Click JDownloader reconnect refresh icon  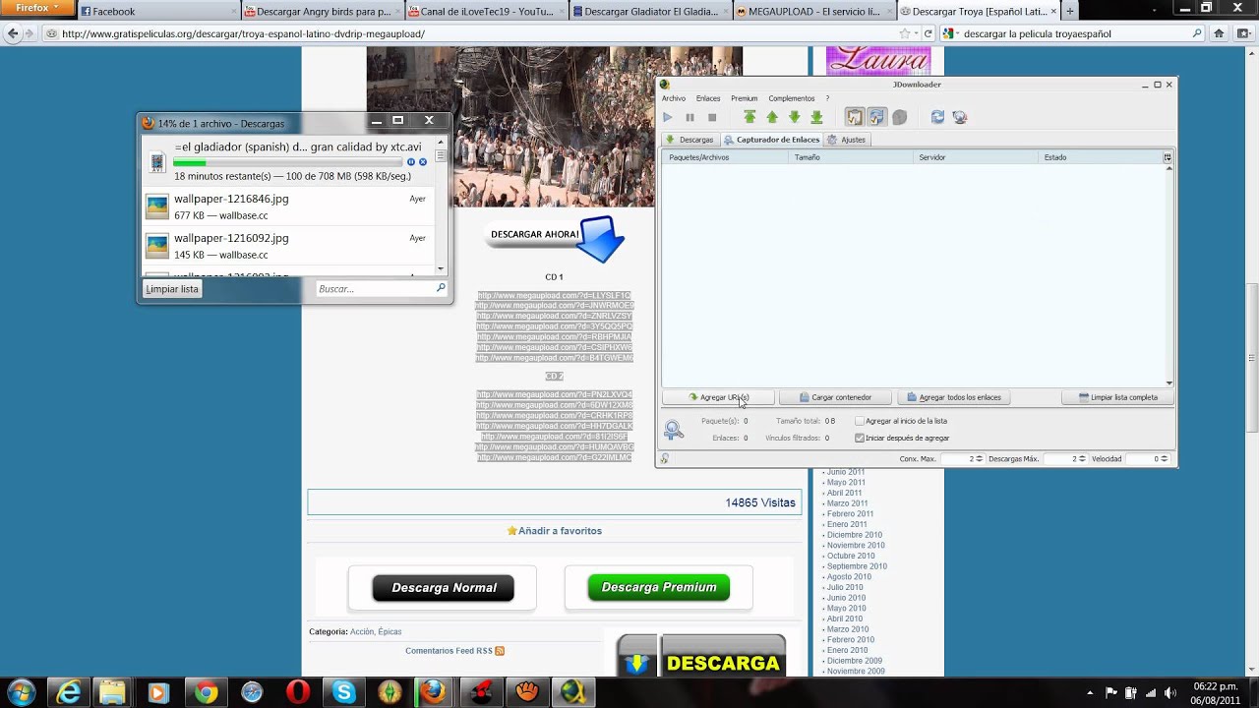[x=937, y=117]
